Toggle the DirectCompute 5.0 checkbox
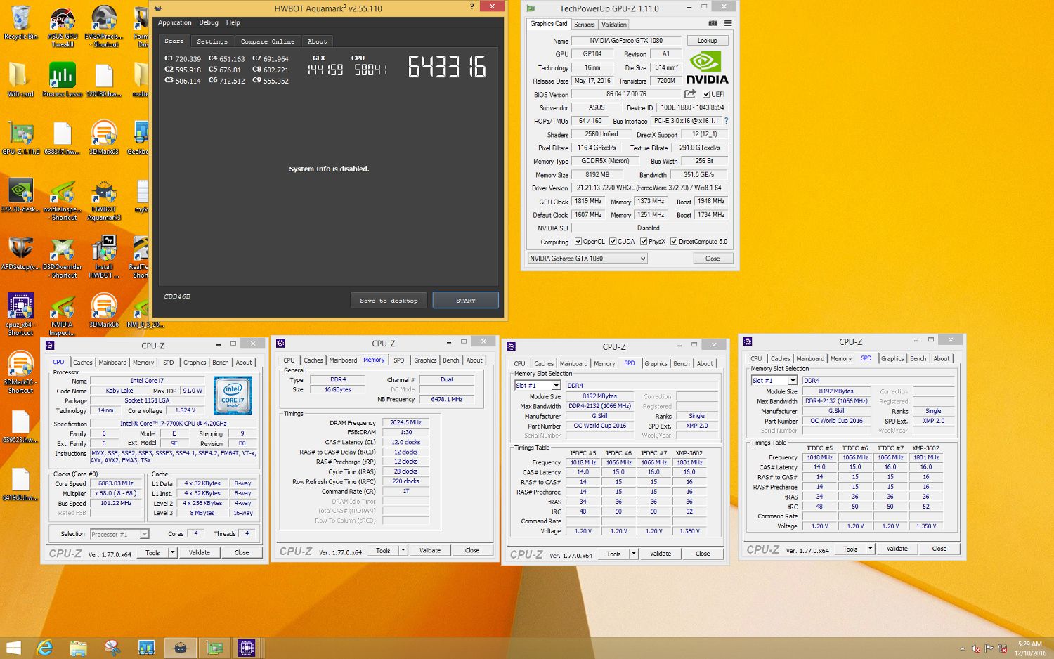This screenshot has height=659, width=1054. [x=674, y=242]
